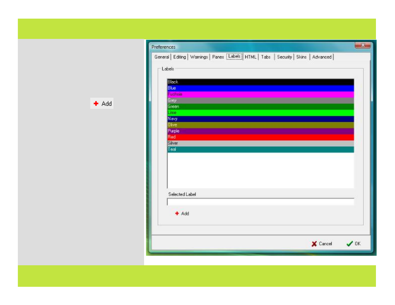
Task: Switch to the Advanced tab
Action: click(x=322, y=57)
